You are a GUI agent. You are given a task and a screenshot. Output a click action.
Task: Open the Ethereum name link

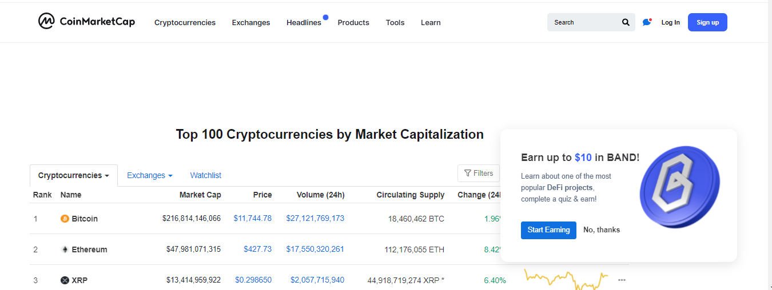(89, 249)
